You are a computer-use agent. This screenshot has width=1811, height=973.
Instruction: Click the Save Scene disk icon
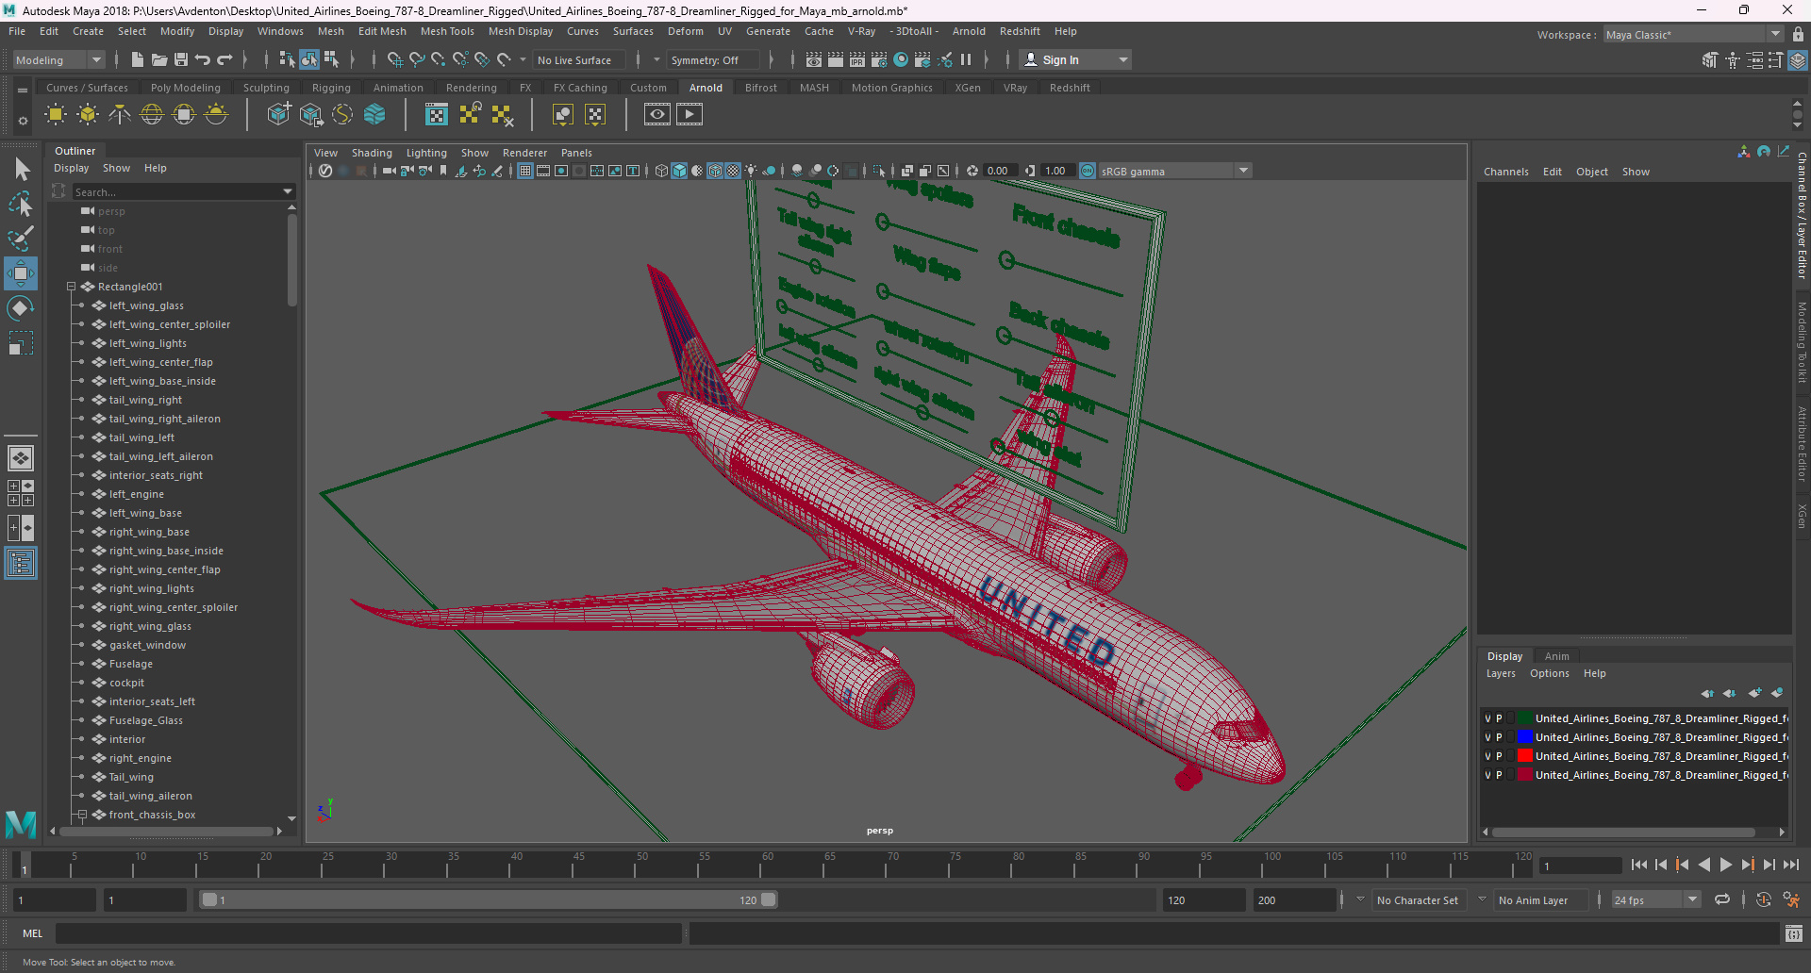tap(181, 59)
